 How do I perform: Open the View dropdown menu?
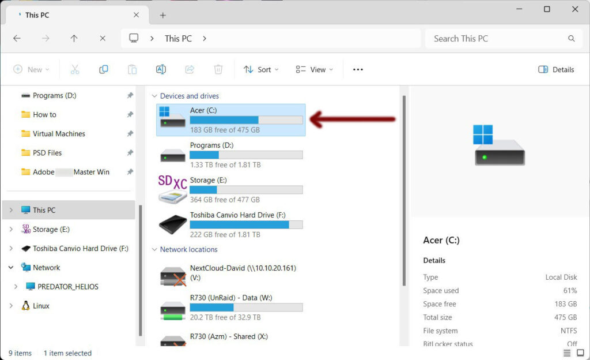314,69
